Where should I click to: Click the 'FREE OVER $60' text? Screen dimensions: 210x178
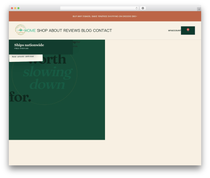(x=21, y=48)
